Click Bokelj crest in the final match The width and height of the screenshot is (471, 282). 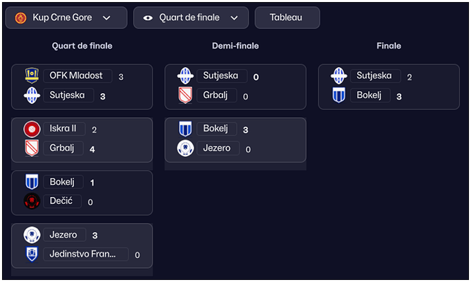point(338,95)
